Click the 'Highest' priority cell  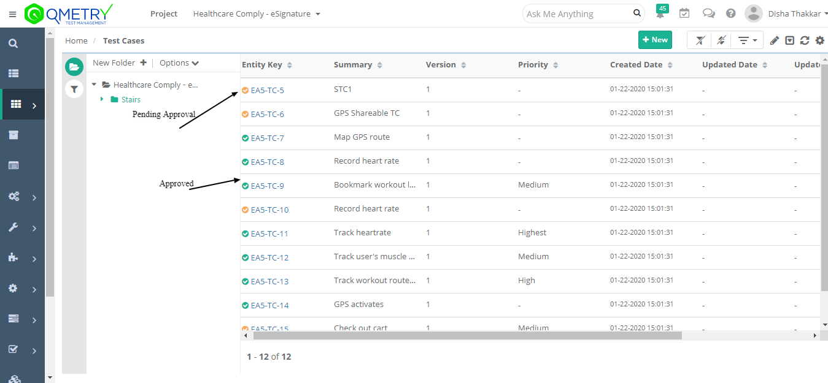[532, 232]
